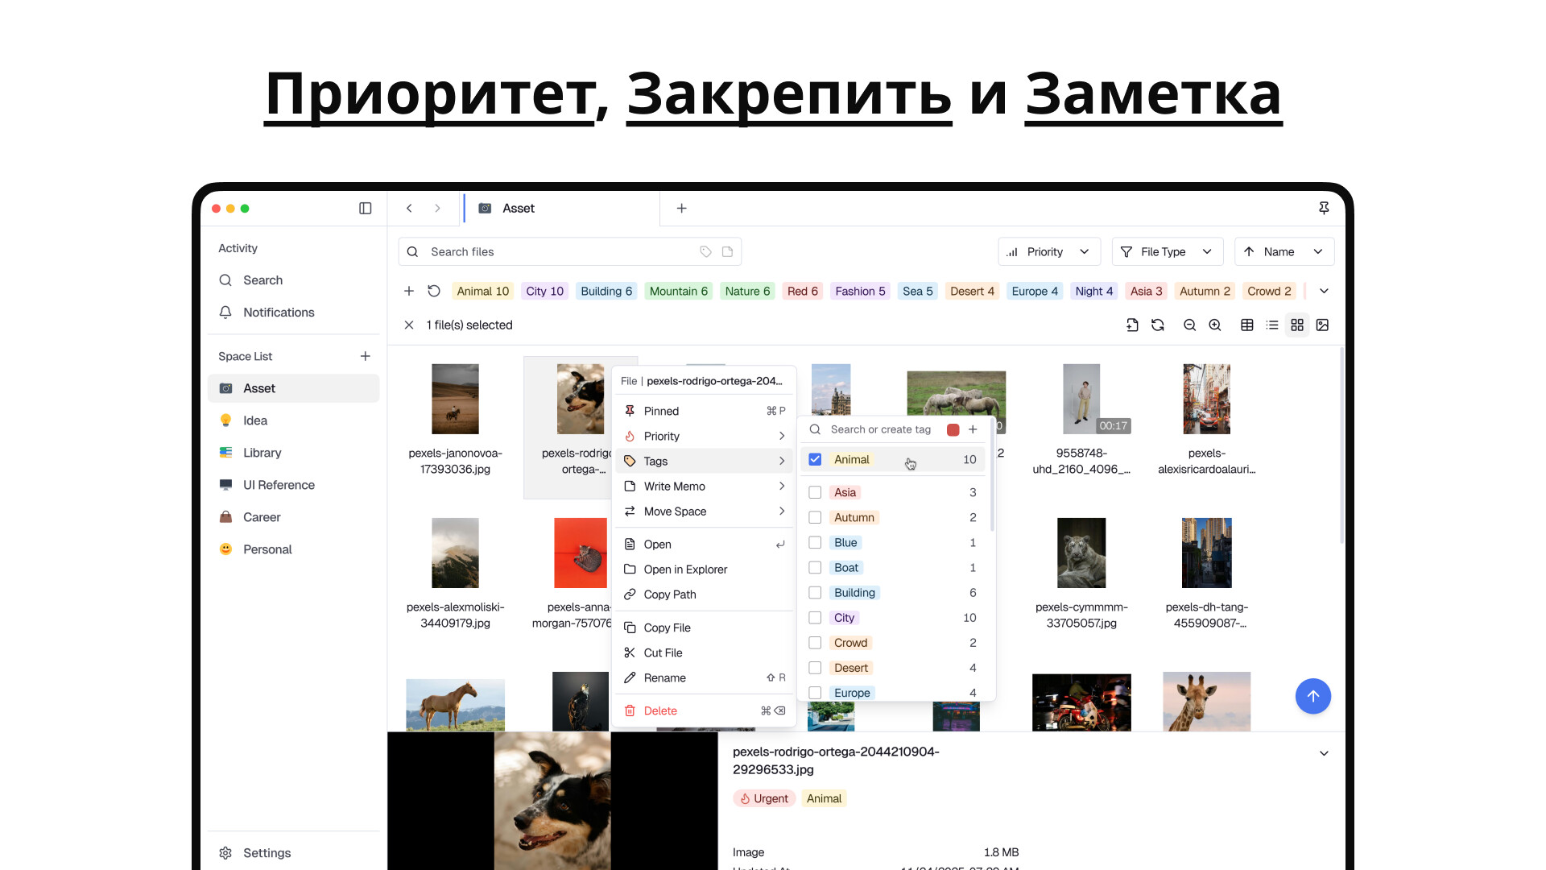Switch to table view icon
Screen dimensions: 1546x870
[x=1246, y=325]
